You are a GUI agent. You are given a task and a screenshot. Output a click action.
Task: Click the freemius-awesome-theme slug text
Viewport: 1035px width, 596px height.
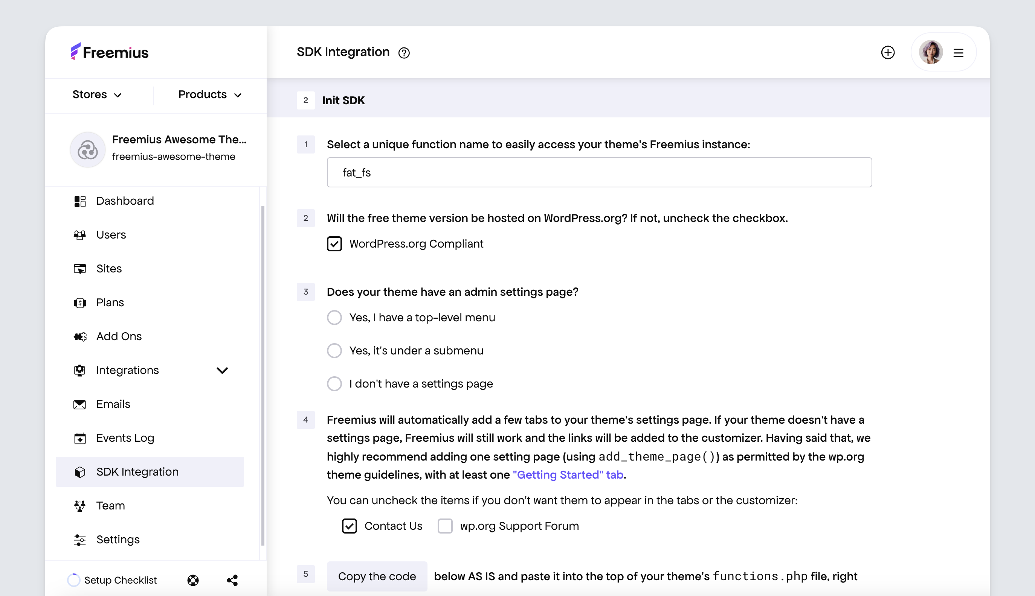click(174, 157)
